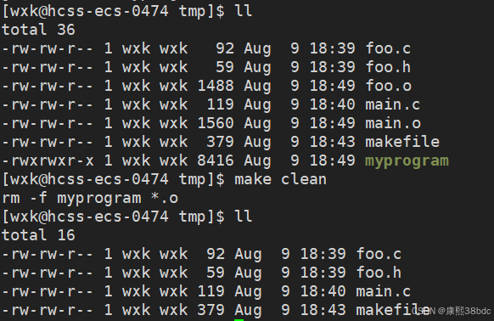The image size is (494, 321).
Task: Click the -rwxrwxr-x permissions string
Action: [x=48, y=160]
